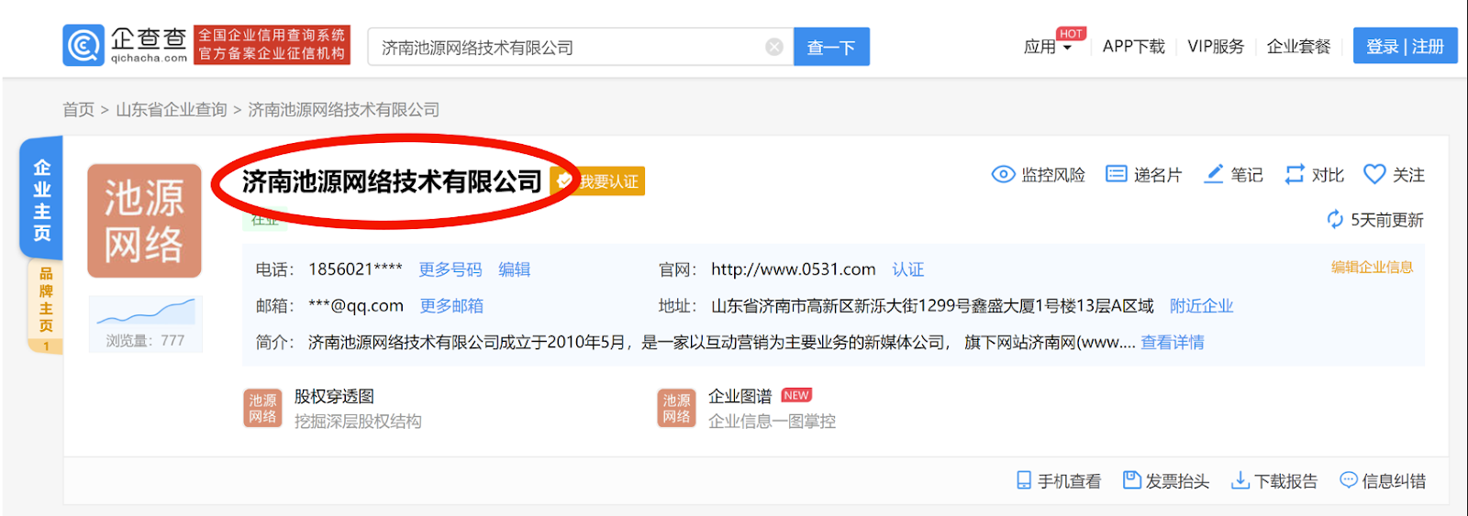This screenshot has width=1468, height=516.
Task: Click 更多号码 link
Action: pos(450,269)
